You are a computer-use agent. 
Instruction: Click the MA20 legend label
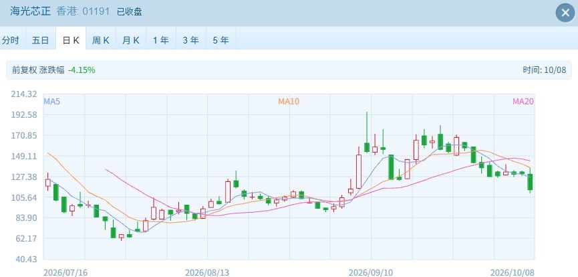pos(523,101)
